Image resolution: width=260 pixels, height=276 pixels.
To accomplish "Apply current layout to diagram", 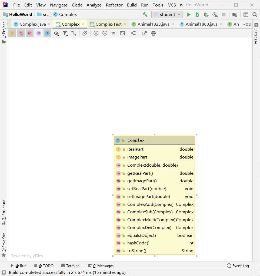I will pos(133,33).
